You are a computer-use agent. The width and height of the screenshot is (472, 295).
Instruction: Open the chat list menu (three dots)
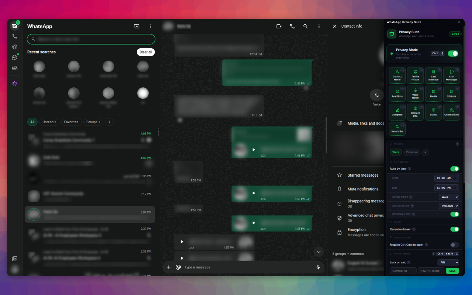click(x=150, y=26)
